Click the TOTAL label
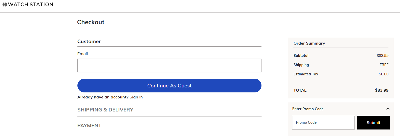This screenshot has height=136, width=400. coord(300,90)
